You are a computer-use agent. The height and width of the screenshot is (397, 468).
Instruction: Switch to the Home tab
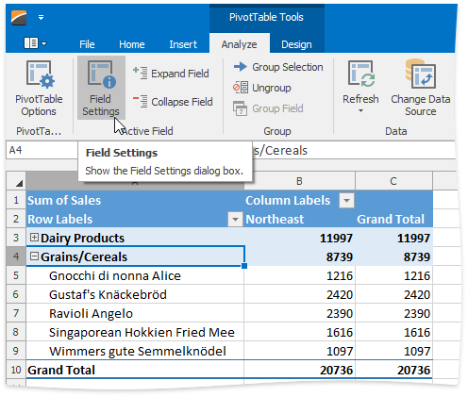[132, 44]
